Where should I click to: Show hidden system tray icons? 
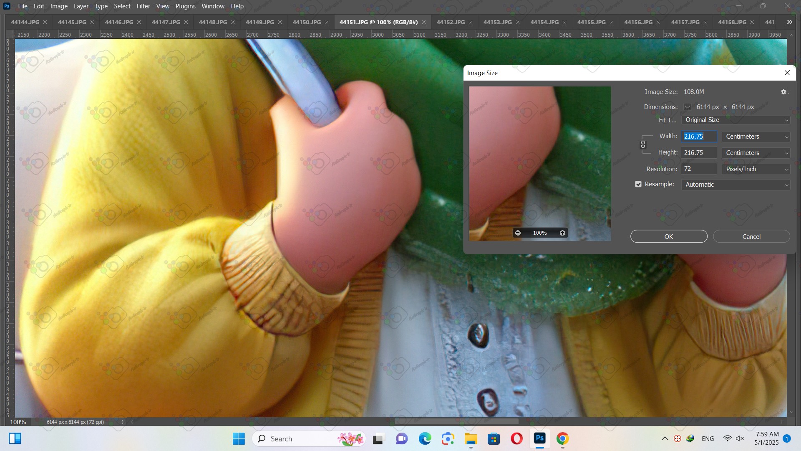(x=665, y=438)
